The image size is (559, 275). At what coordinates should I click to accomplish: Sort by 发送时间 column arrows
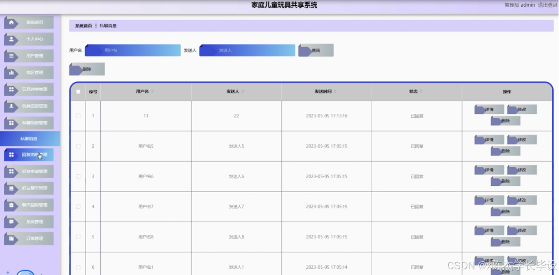(x=335, y=92)
